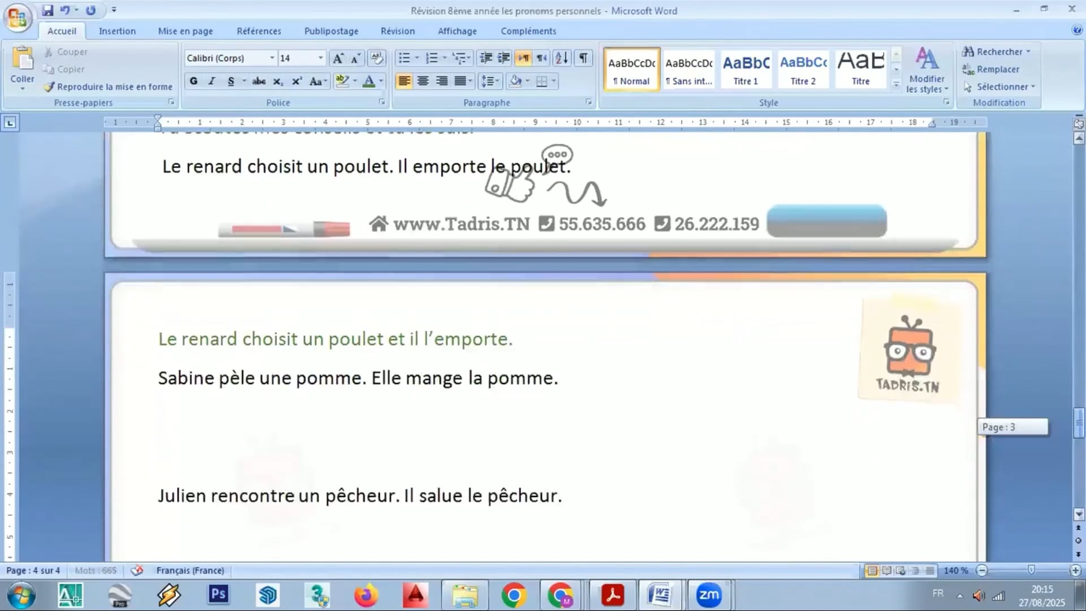Click the Clear formatting icon
This screenshot has width=1086, height=611.
376,58
